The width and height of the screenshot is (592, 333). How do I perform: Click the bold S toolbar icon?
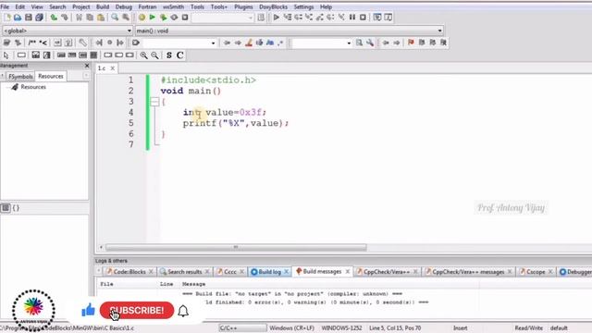169,55
